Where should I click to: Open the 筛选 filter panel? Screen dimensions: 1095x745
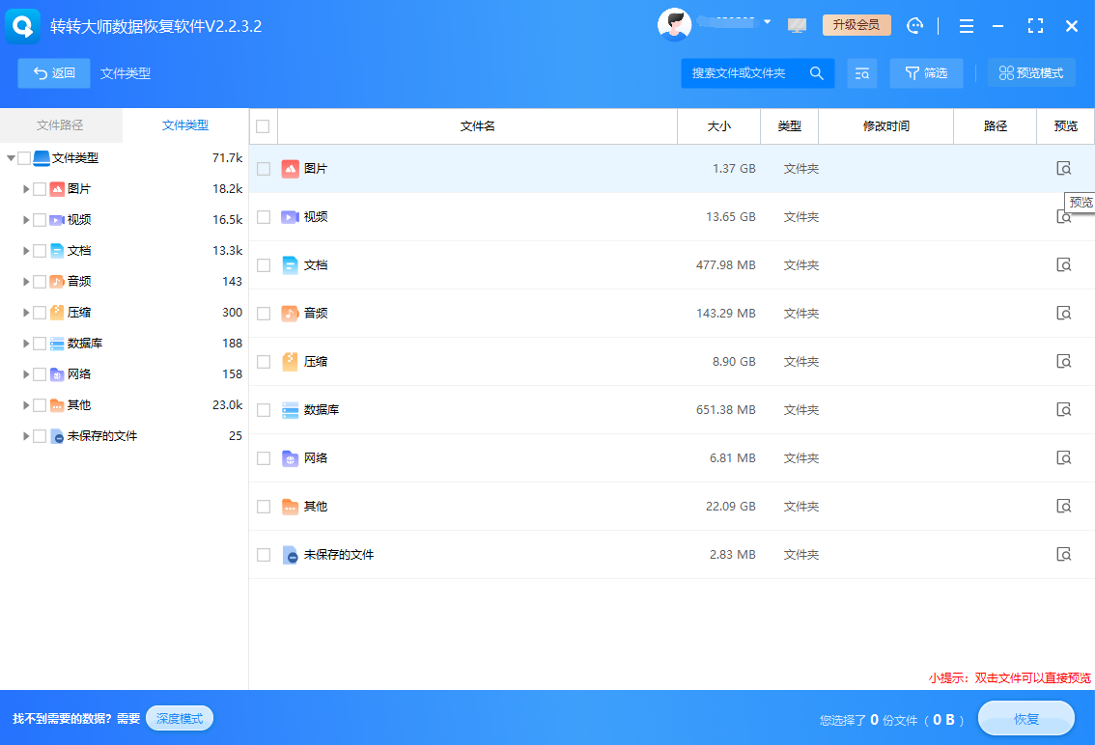point(926,72)
